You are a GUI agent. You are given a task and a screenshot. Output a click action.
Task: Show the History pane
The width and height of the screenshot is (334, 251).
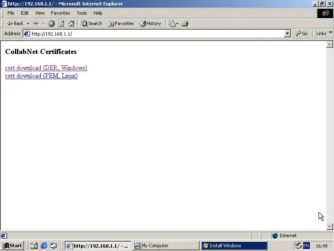coord(150,23)
